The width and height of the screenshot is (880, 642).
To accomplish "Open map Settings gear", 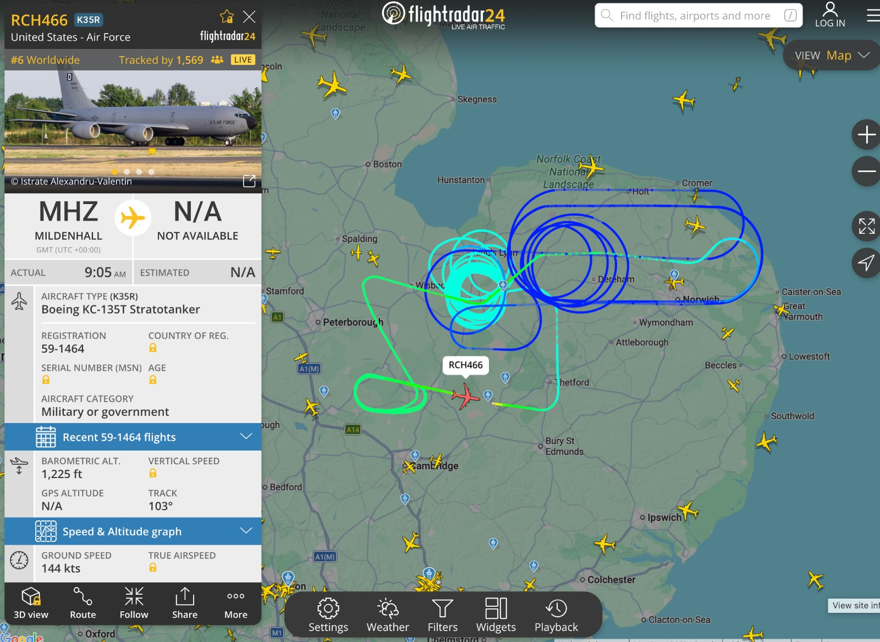I will [x=328, y=615].
